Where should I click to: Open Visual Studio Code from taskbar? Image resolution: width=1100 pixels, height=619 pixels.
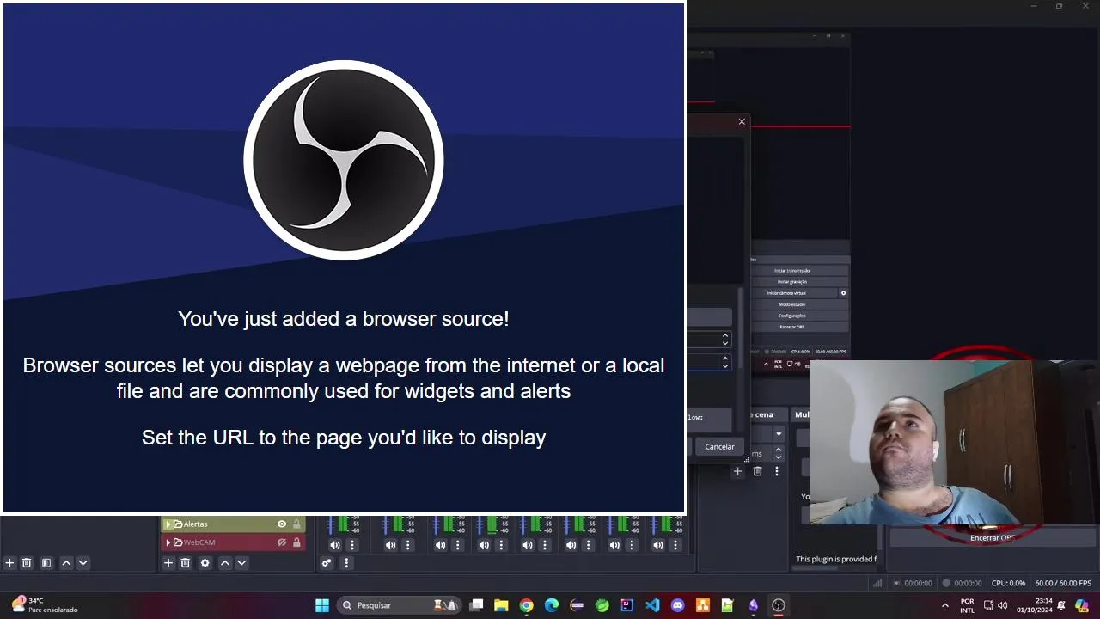(x=652, y=605)
